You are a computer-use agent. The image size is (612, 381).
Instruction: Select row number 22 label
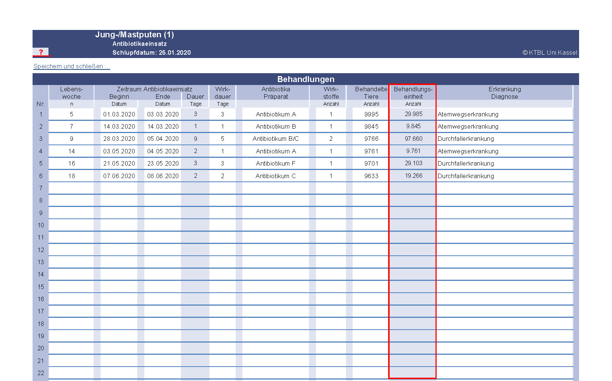click(41, 373)
